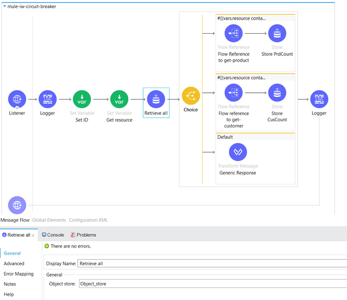Open the Problems tab
Viewport: 347px width, 300px height.
84,235
